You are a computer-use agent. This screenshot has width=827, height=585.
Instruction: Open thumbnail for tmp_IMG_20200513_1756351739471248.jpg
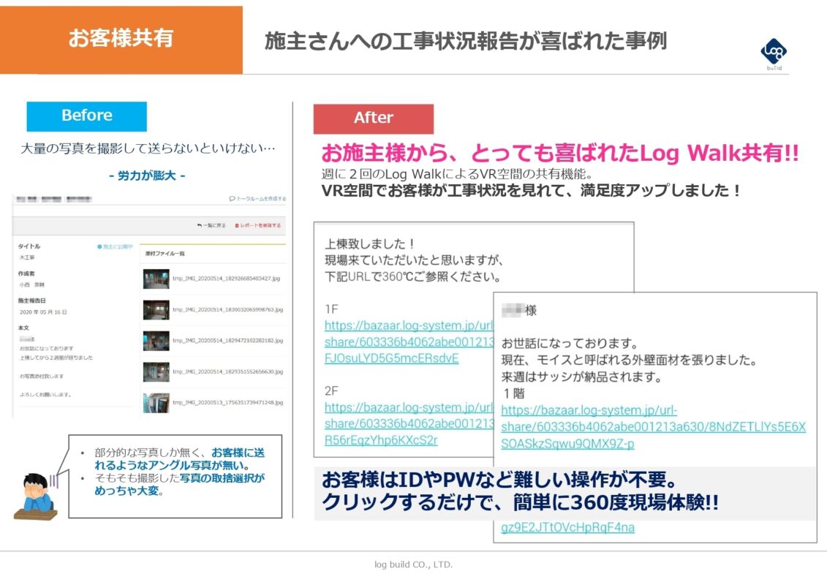(x=156, y=402)
